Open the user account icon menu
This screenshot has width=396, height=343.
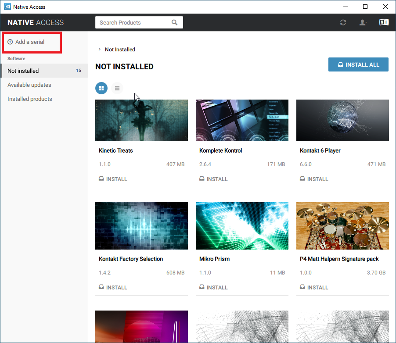click(x=363, y=23)
